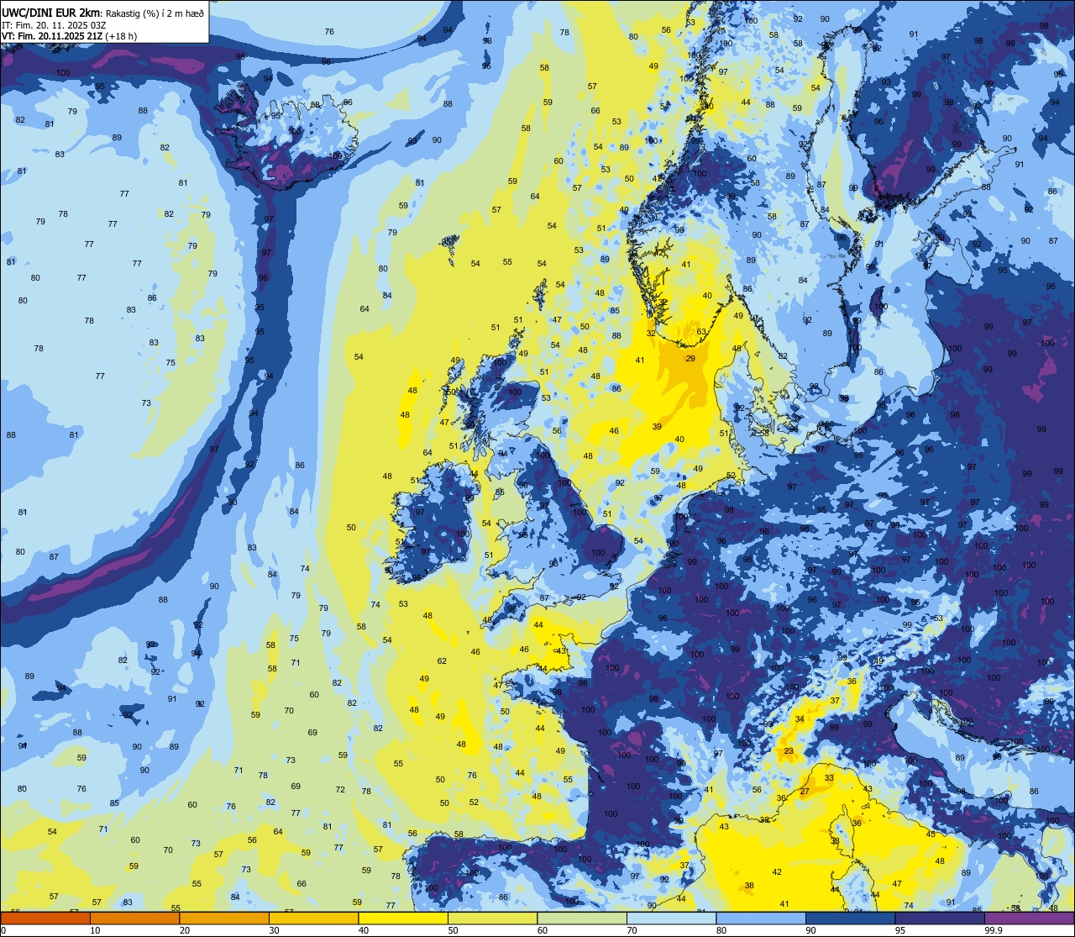Select the 40–50 % bright yellow legend swatch
Viewport: 1075px width, 937px height.
(x=403, y=919)
